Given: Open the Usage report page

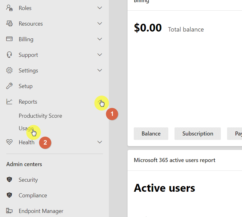Looking at the screenshot, I should click(x=26, y=128).
